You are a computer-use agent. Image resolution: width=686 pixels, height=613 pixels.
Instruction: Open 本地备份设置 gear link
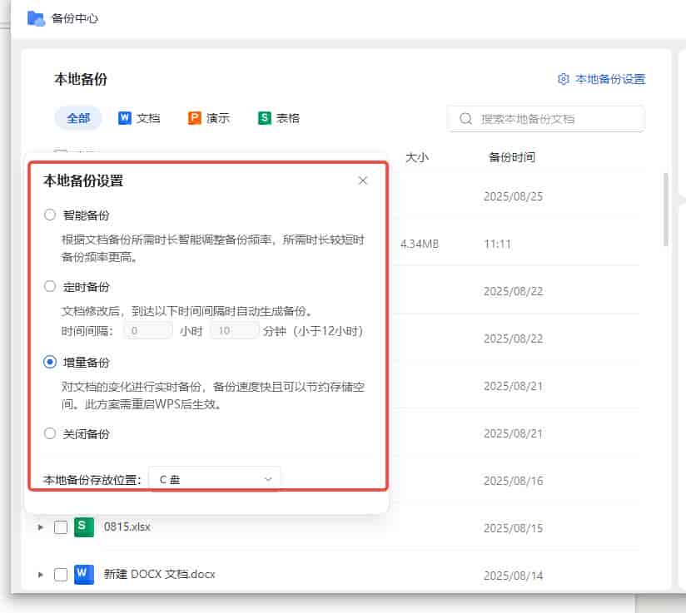[x=602, y=79]
